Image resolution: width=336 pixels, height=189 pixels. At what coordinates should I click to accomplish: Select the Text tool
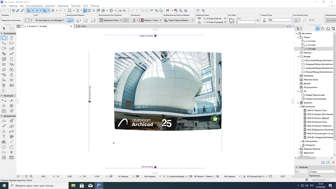coord(4,131)
